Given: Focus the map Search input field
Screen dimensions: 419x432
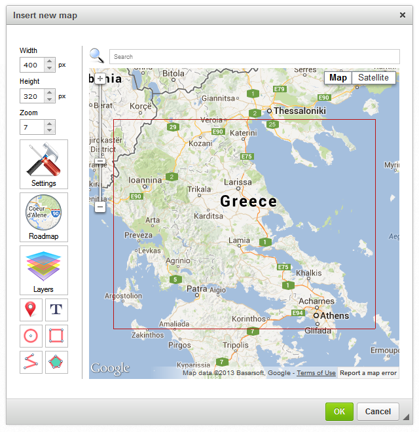Looking at the screenshot, I should coord(254,57).
